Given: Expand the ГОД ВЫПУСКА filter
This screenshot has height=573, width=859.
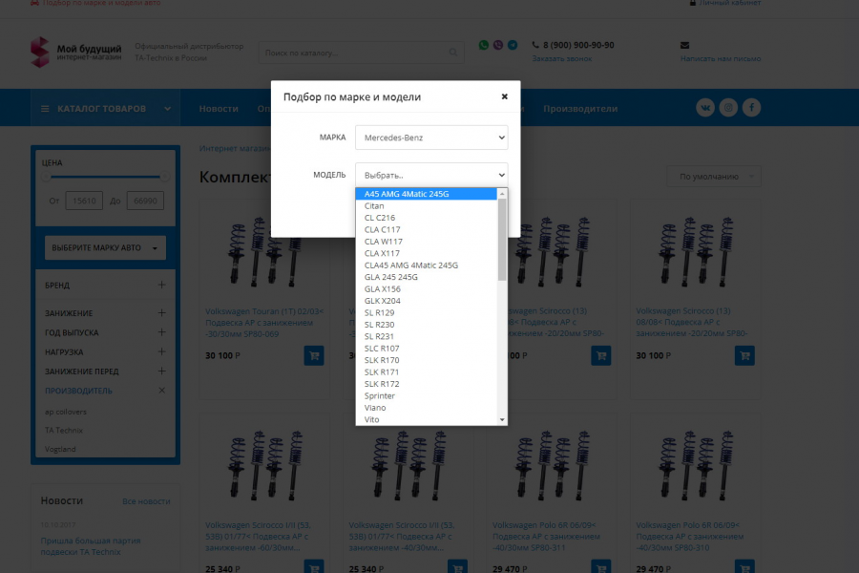Looking at the screenshot, I should pos(161,332).
